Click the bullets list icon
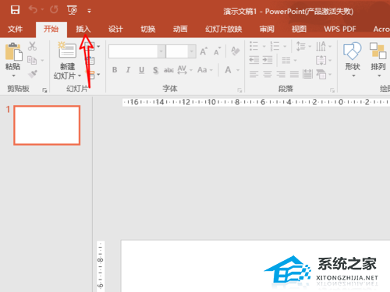This screenshot has height=292, width=390. click(253, 46)
